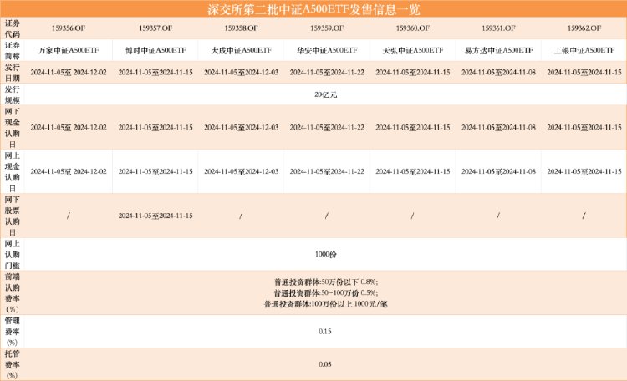Image resolution: width=627 pixels, height=381 pixels.
Task: Click fund name 工银中证A500ETF
Action: point(584,50)
